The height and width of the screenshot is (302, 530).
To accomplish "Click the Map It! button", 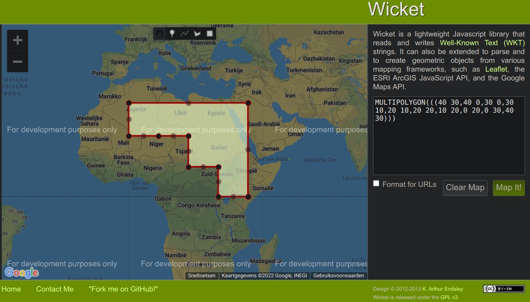I will 509,188.
